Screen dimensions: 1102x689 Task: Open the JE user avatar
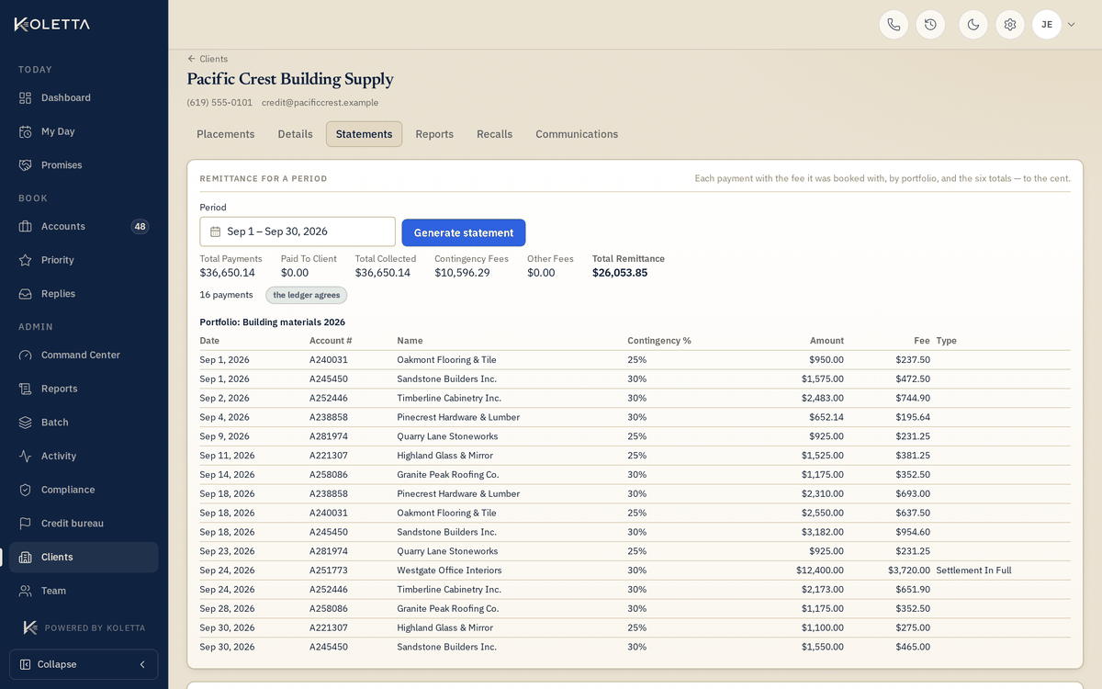pos(1047,25)
